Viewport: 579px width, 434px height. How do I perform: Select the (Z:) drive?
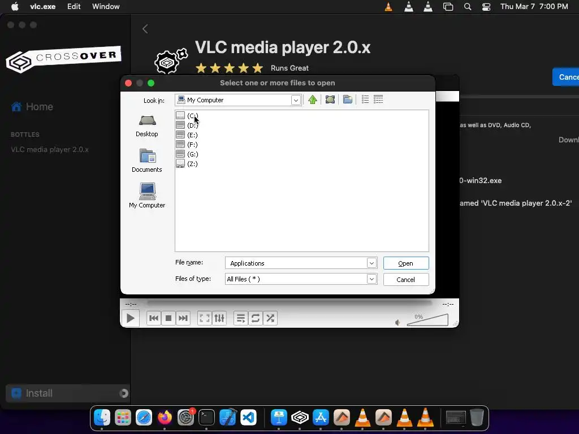(x=187, y=163)
